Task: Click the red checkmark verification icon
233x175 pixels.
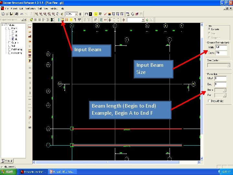Action: tap(105, 14)
